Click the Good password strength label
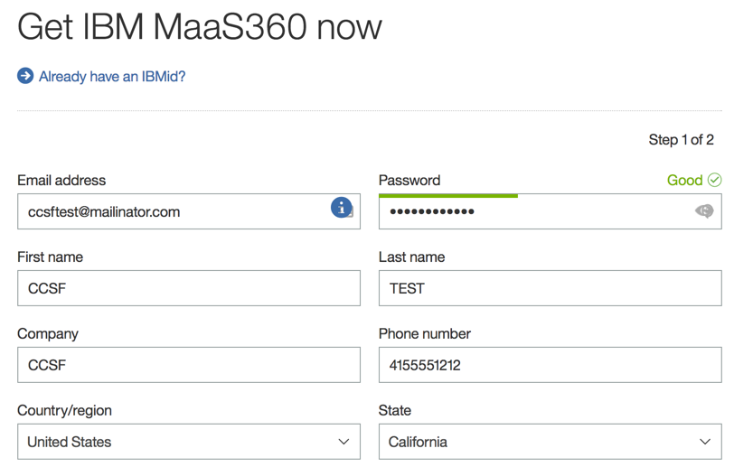Image resolution: width=734 pixels, height=467 pixels. [684, 180]
